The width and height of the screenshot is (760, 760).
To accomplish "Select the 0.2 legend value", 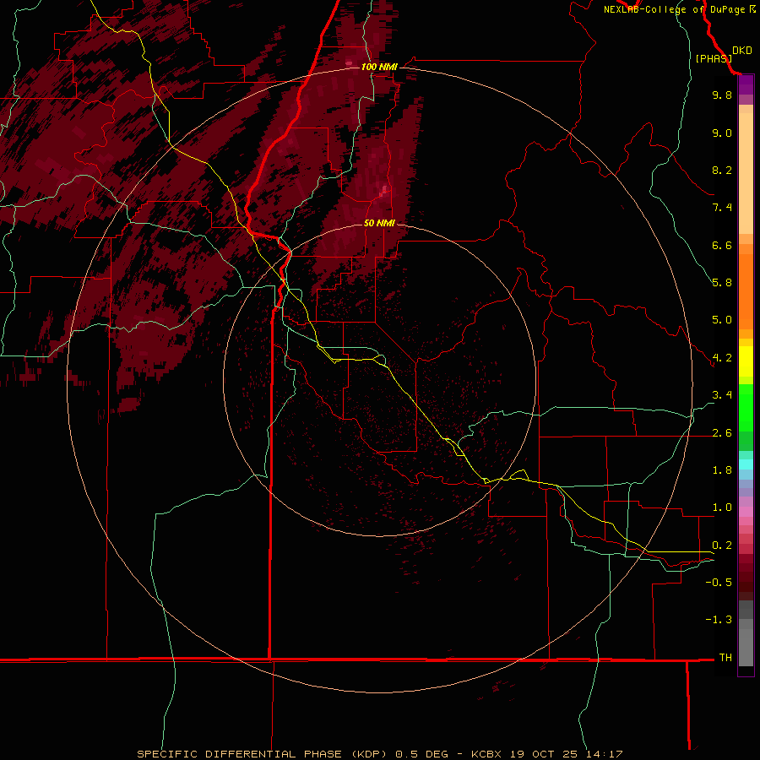I will point(722,546).
